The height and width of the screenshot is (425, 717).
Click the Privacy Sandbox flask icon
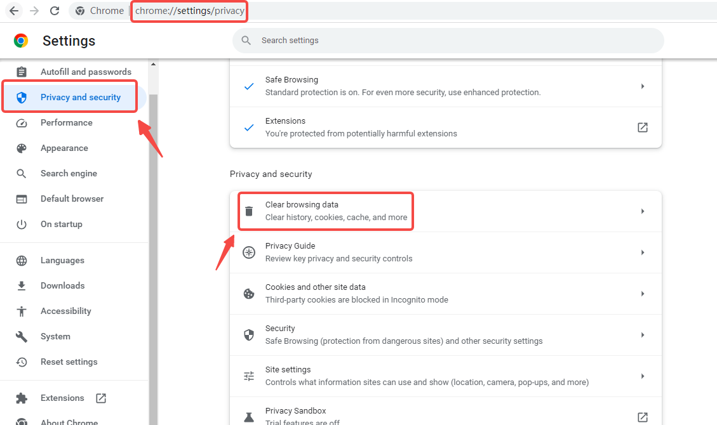pos(249,417)
